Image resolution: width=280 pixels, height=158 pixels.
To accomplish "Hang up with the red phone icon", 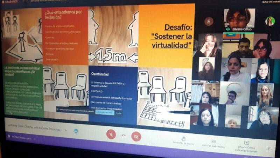I will click(124, 136).
